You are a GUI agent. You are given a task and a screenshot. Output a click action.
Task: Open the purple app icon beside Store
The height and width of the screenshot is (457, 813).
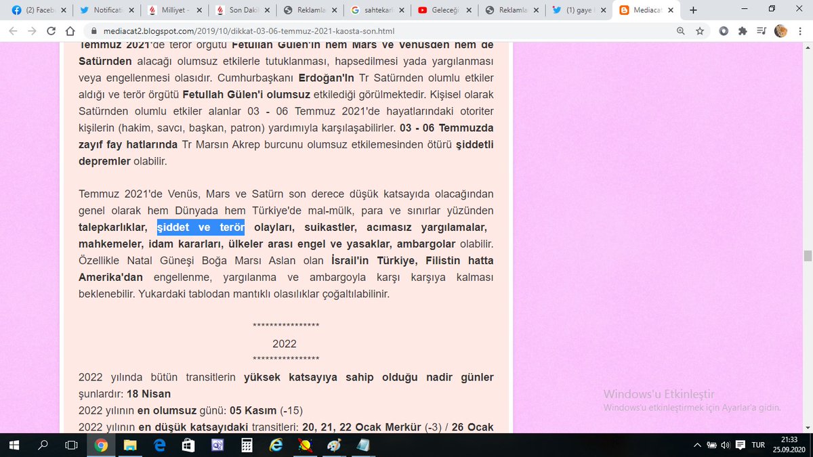pyautogui.click(x=217, y=445)
